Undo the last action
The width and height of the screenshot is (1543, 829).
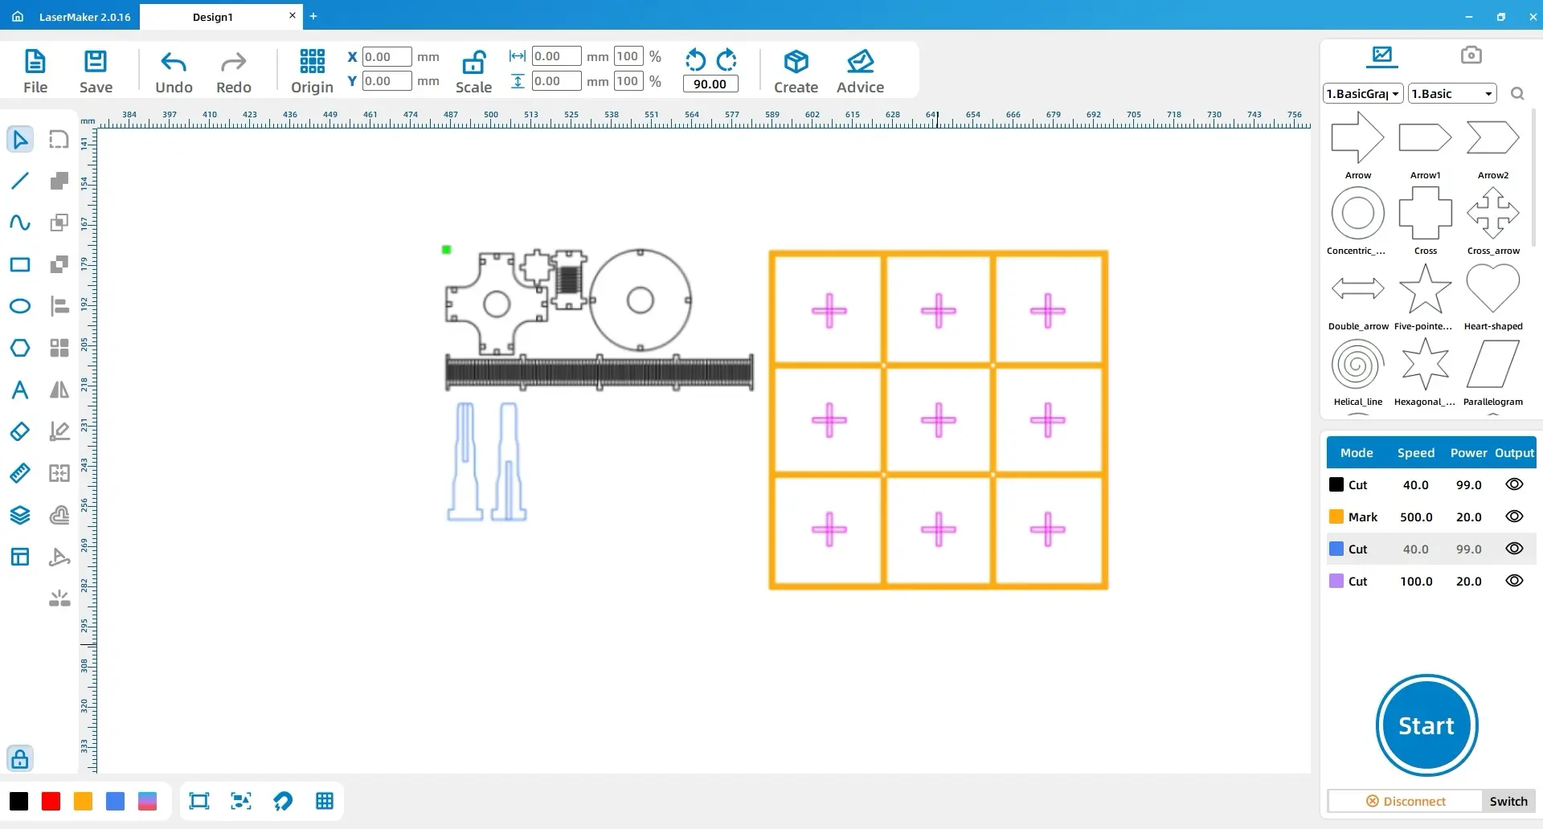coord(174,71)
